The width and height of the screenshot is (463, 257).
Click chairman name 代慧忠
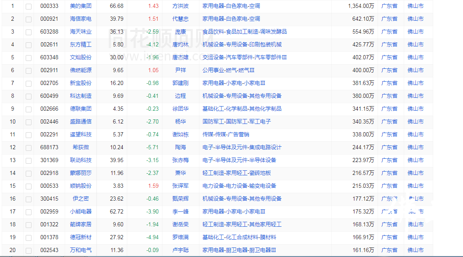coord(180,19)
